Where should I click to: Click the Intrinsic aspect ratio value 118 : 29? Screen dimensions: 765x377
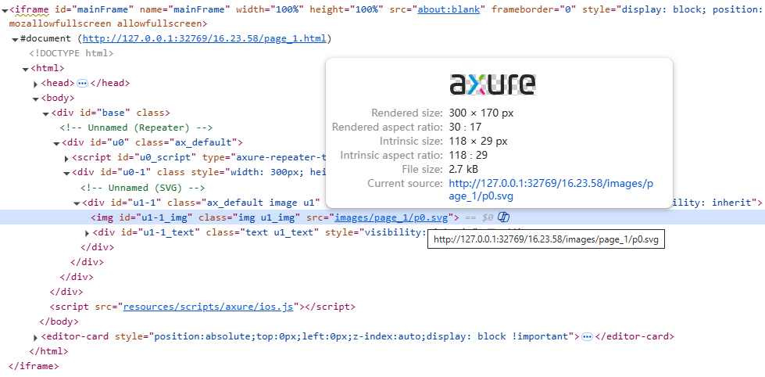click(x=468, y=156)
